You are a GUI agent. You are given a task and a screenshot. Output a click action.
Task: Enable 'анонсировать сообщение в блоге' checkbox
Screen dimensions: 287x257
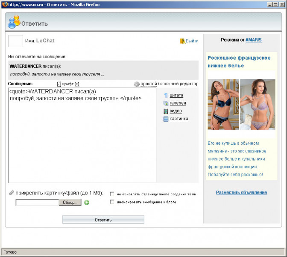[x=112, y=202]
